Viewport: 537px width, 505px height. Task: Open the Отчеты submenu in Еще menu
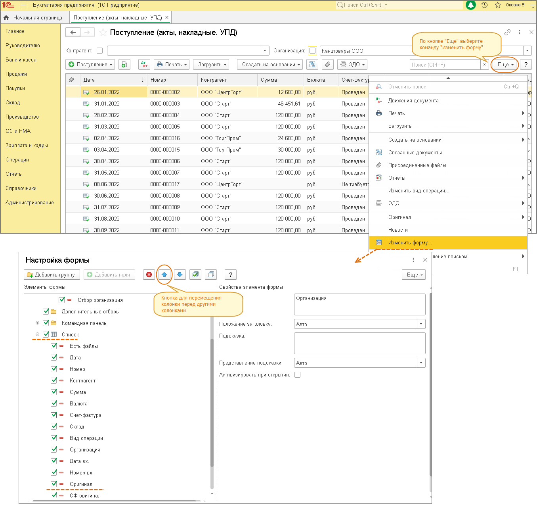[448, 178]
